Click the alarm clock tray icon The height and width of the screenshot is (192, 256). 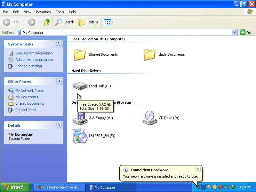(x=204, y=187)
